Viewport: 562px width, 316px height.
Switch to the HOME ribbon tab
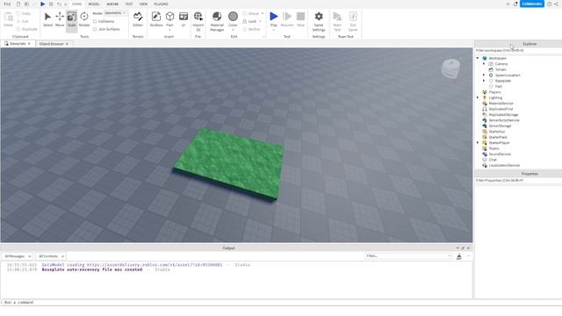(x=76, y=4)
